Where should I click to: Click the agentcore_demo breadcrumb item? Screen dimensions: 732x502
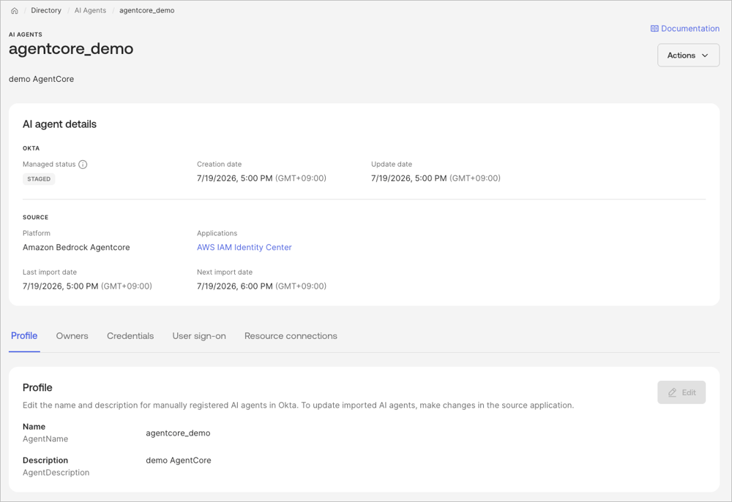[x=146, y=10]
